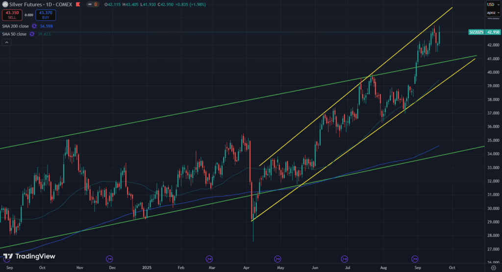Click the Silver Futures symbol logo
The image size is (502, 272).
point(5,4)
